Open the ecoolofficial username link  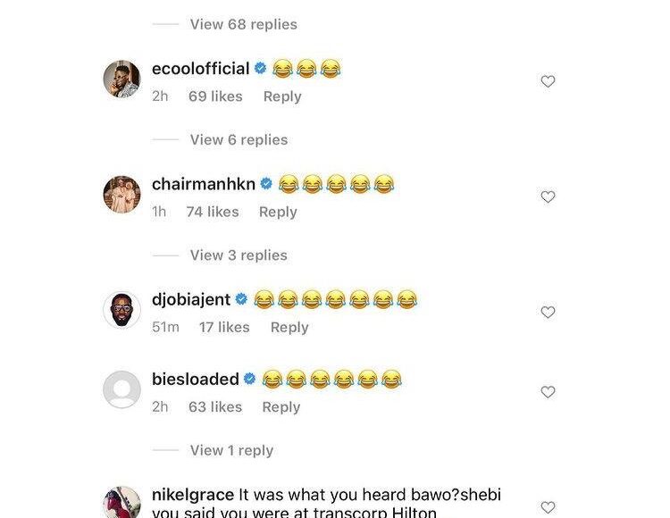(x=200, y=69)
